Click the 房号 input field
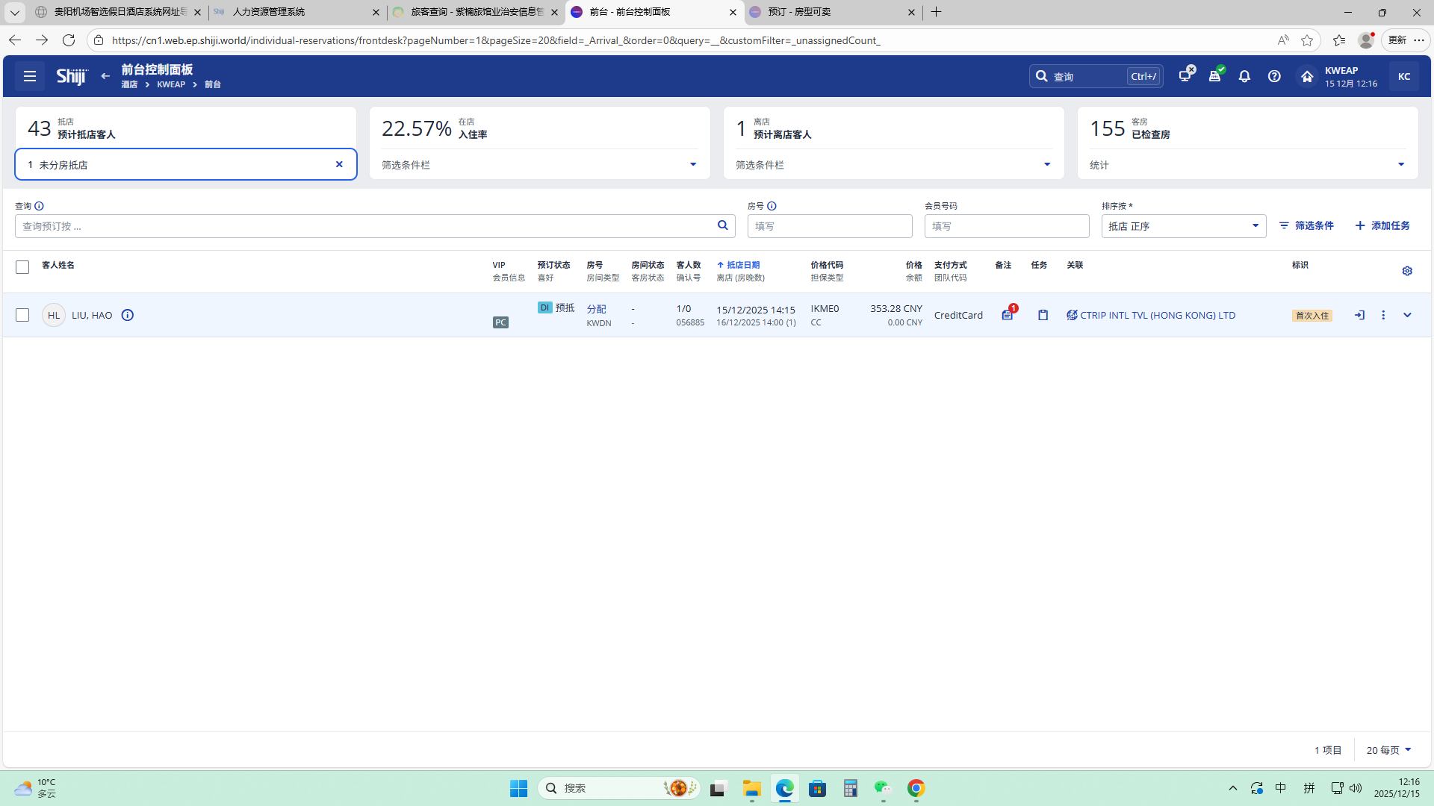The width and height of the screenshot is (1434, 806). (829, 226)
